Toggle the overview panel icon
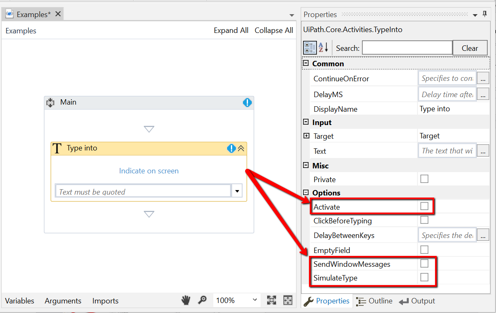This screenshot has height=313, width=496. 288,300
